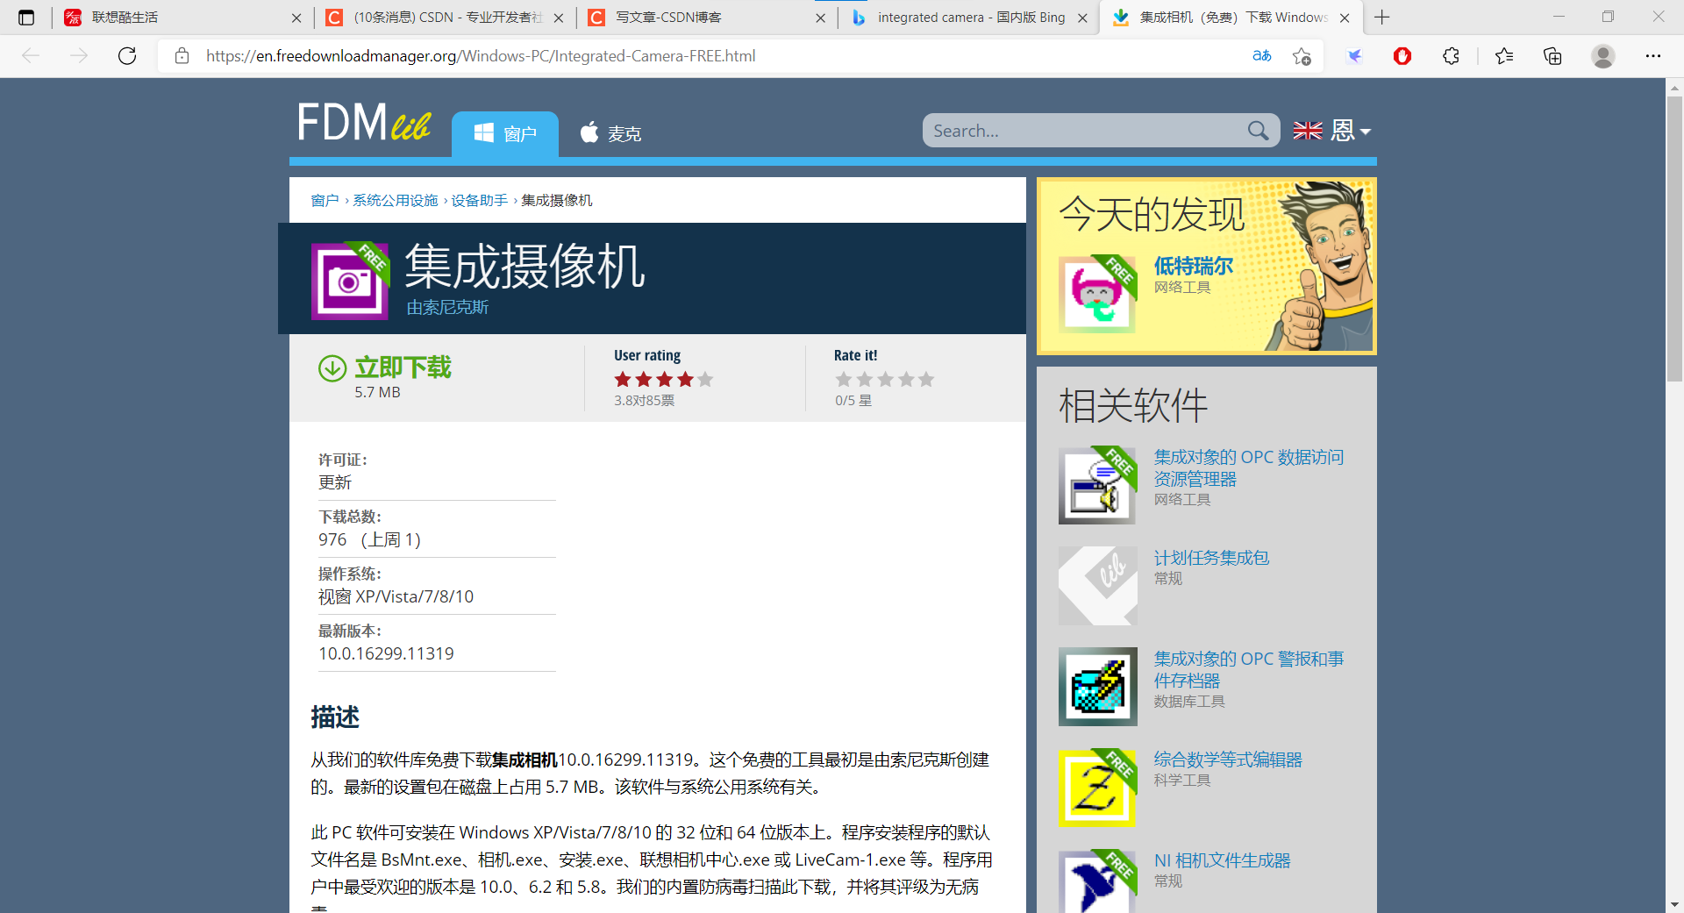Open the browser profile avatar
Image resolution: width=1684 pixels, height=913 pixels.
(x=1603, y=56)
